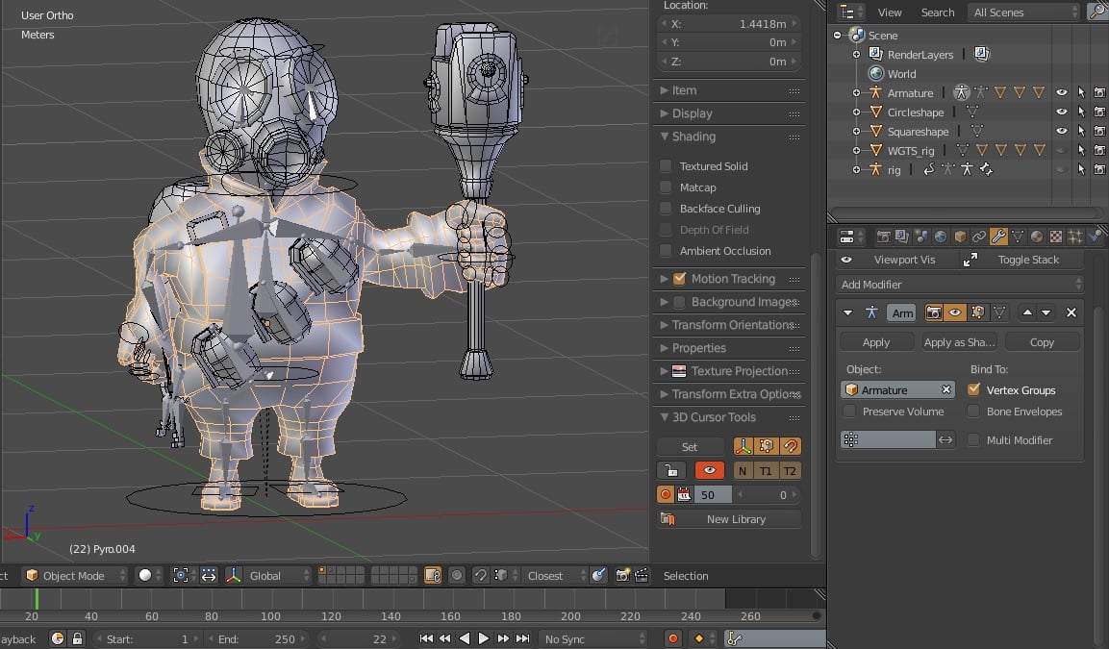
Task: Open the Render properties tab camera icon
Action: (883, 237)
